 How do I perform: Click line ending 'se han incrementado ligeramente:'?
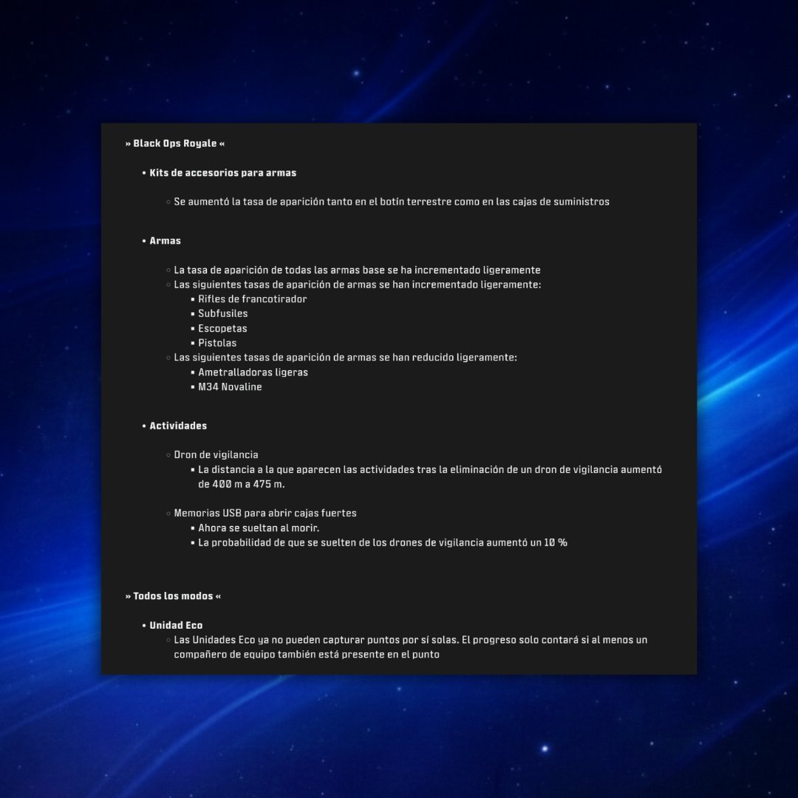pyautogui.click(x=358, y=284)
